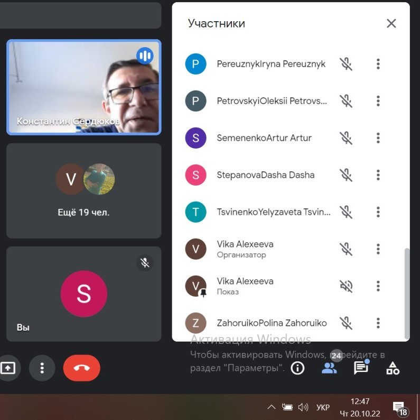Click Vika Alexeeva organizer's V avatar
Viewport: 420px width, 420px height.
(195, 249)
